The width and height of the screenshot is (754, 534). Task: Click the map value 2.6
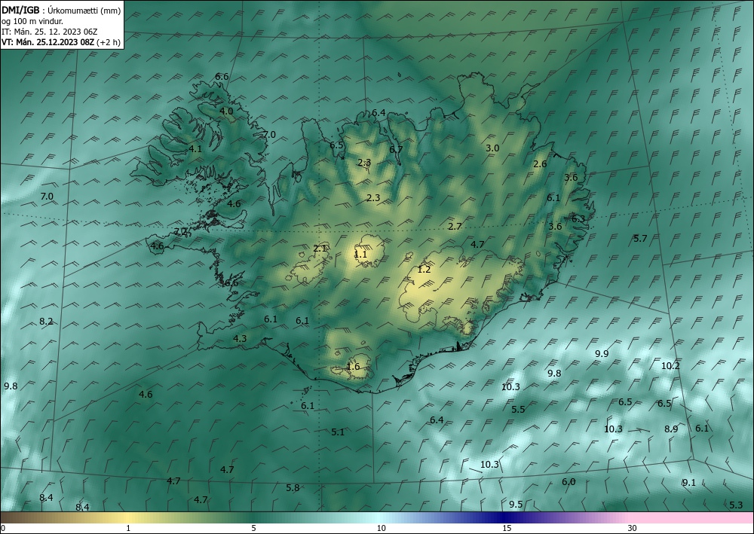click(540, 163)
